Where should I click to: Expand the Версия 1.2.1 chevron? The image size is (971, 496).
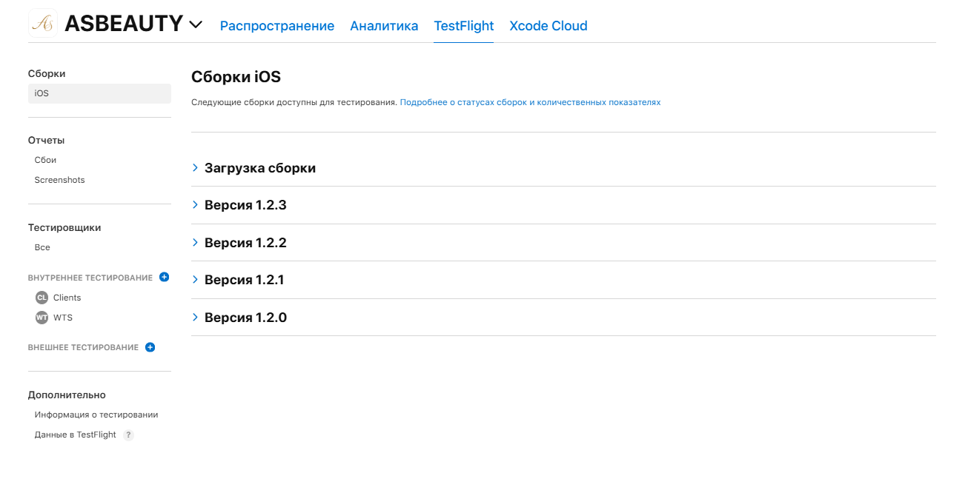196,280
